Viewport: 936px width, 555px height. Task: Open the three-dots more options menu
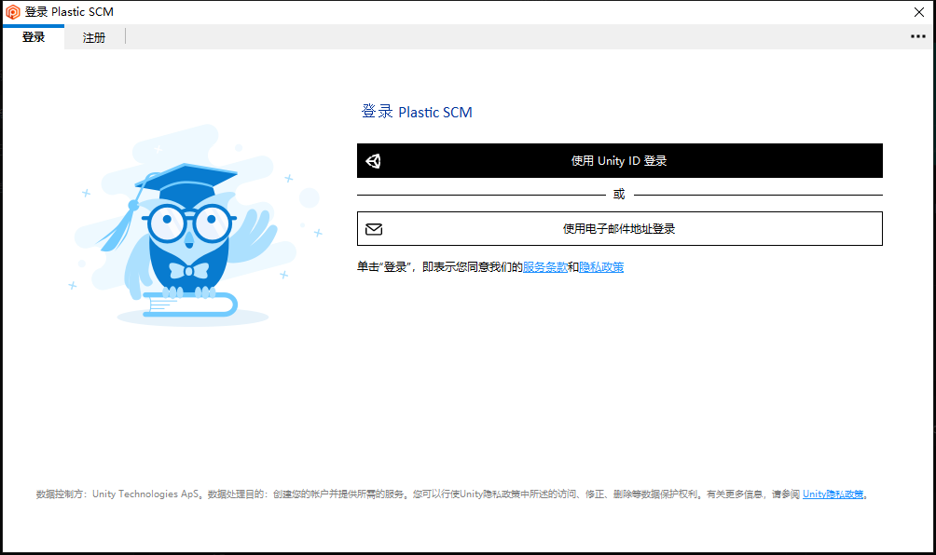(917, 37)
